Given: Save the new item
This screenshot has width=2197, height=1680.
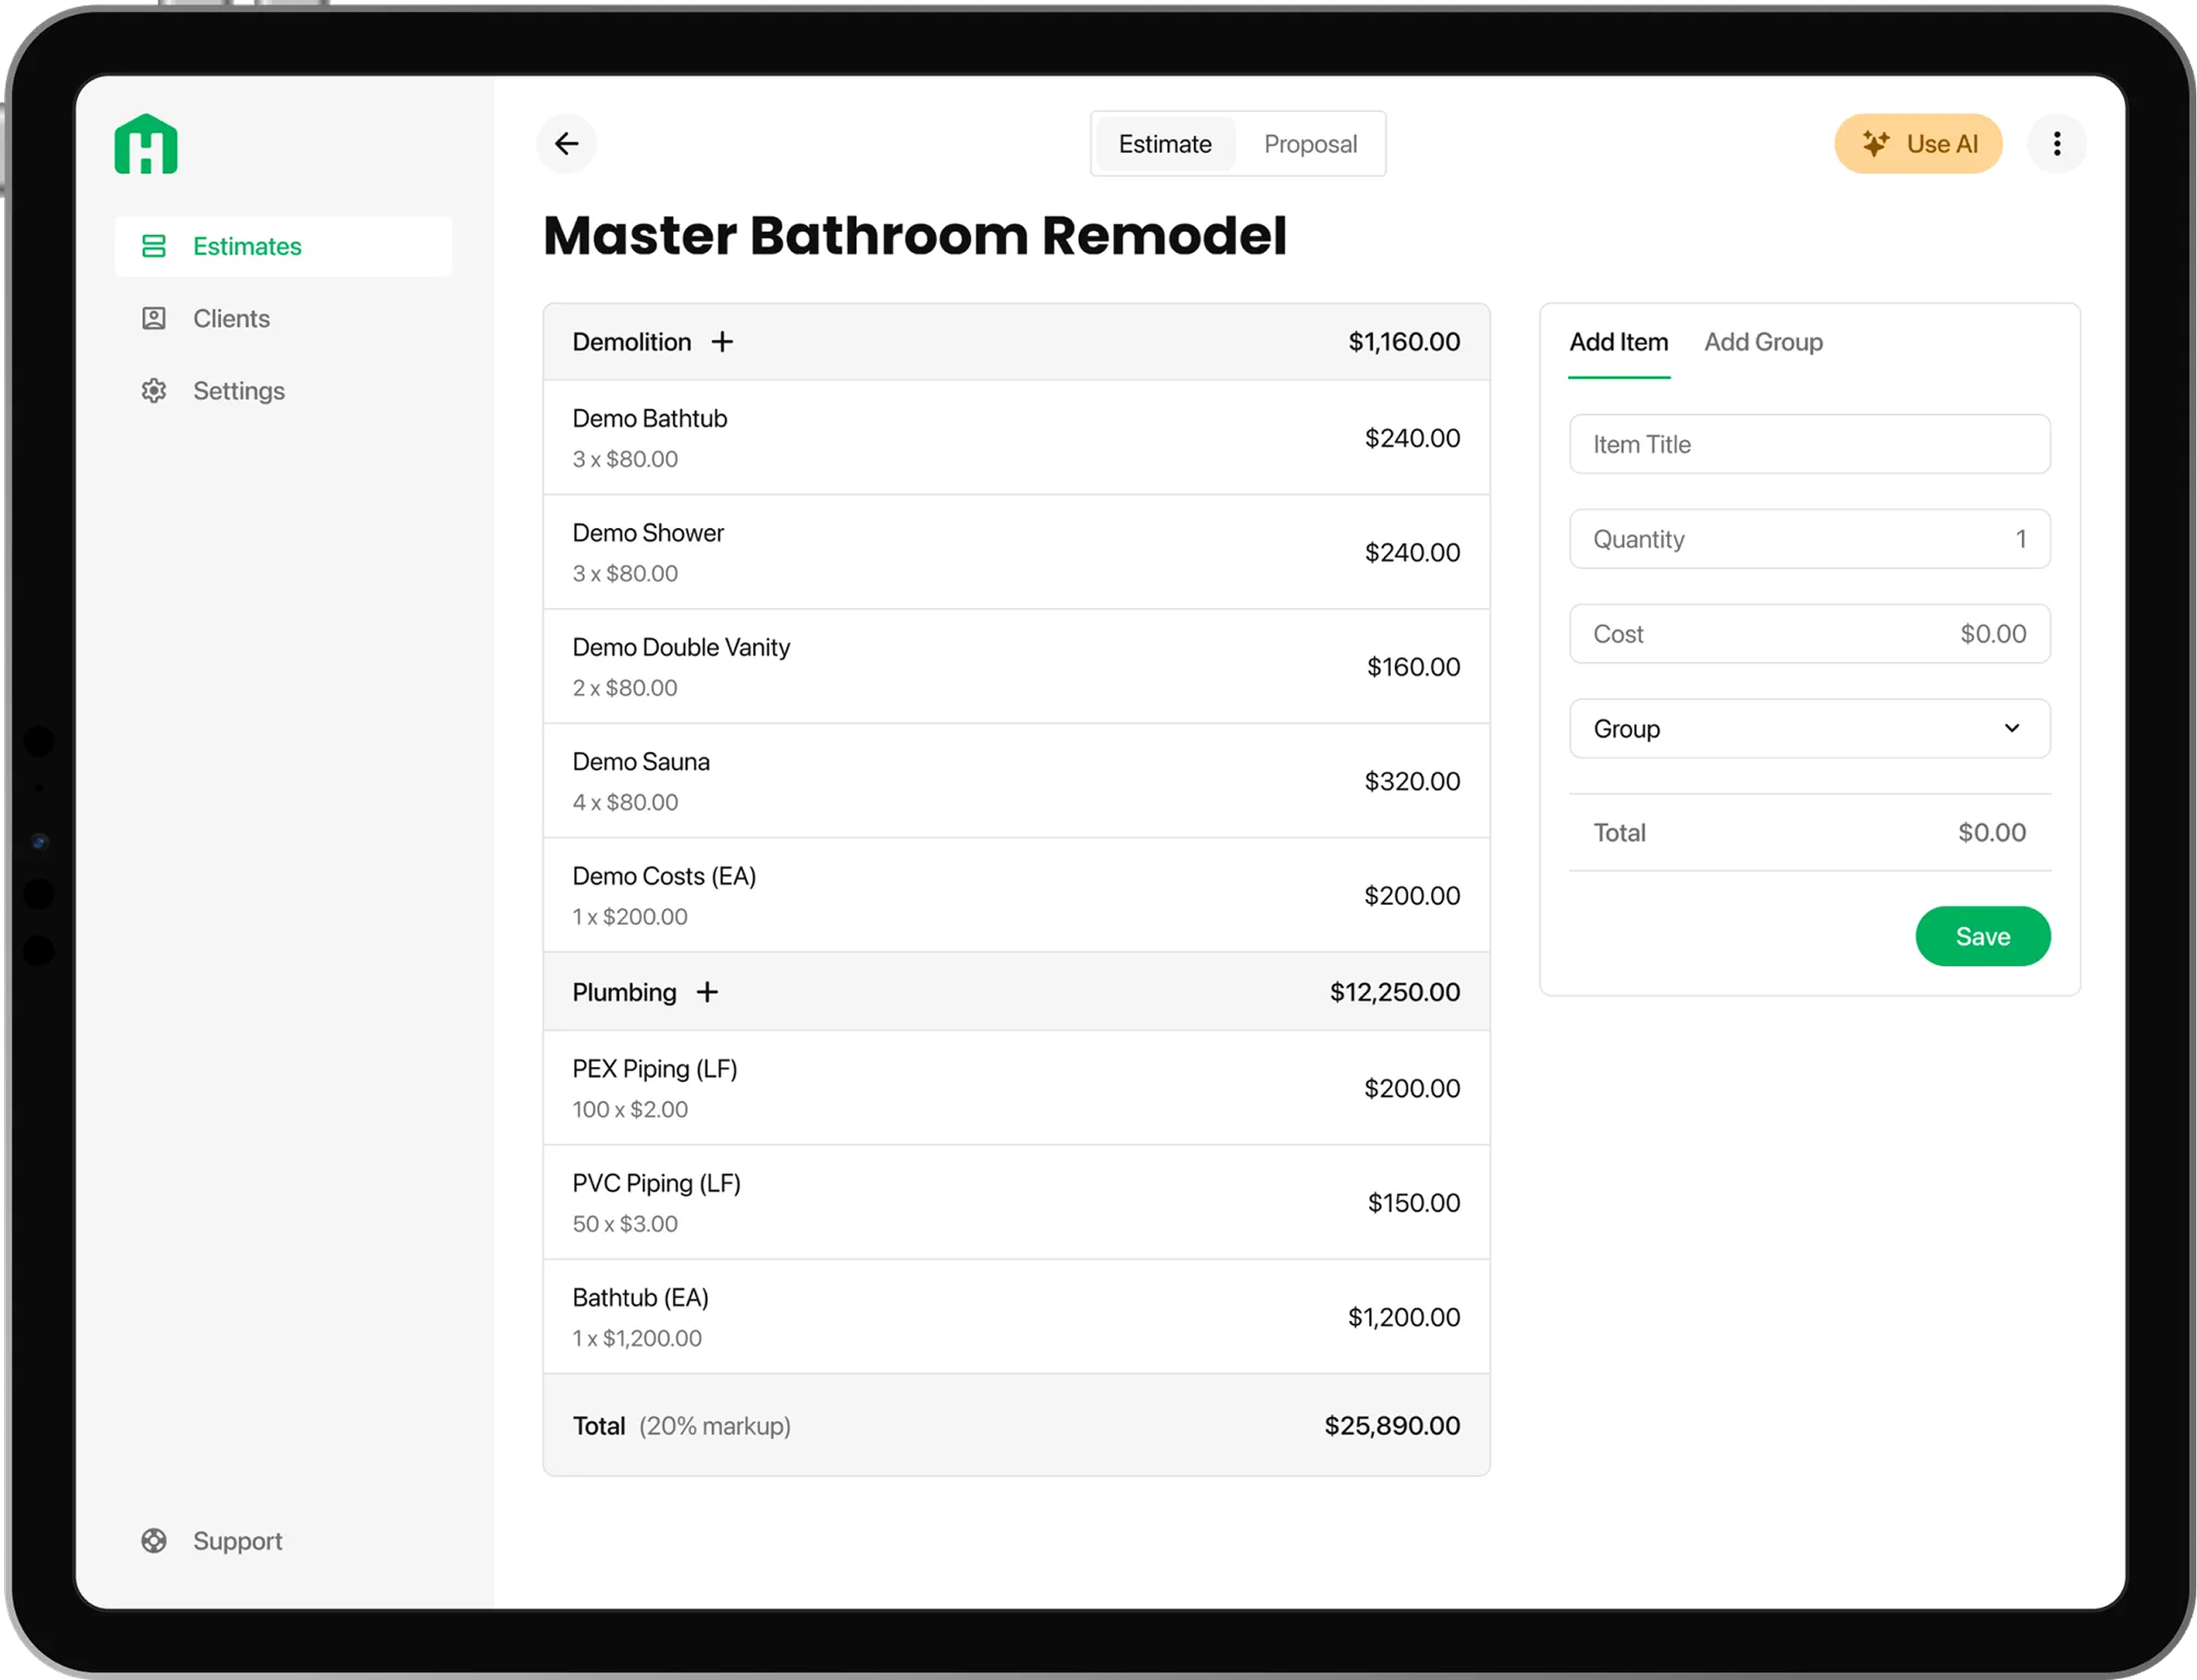Looking at the screenshot, I should [x=1982, y=936].
